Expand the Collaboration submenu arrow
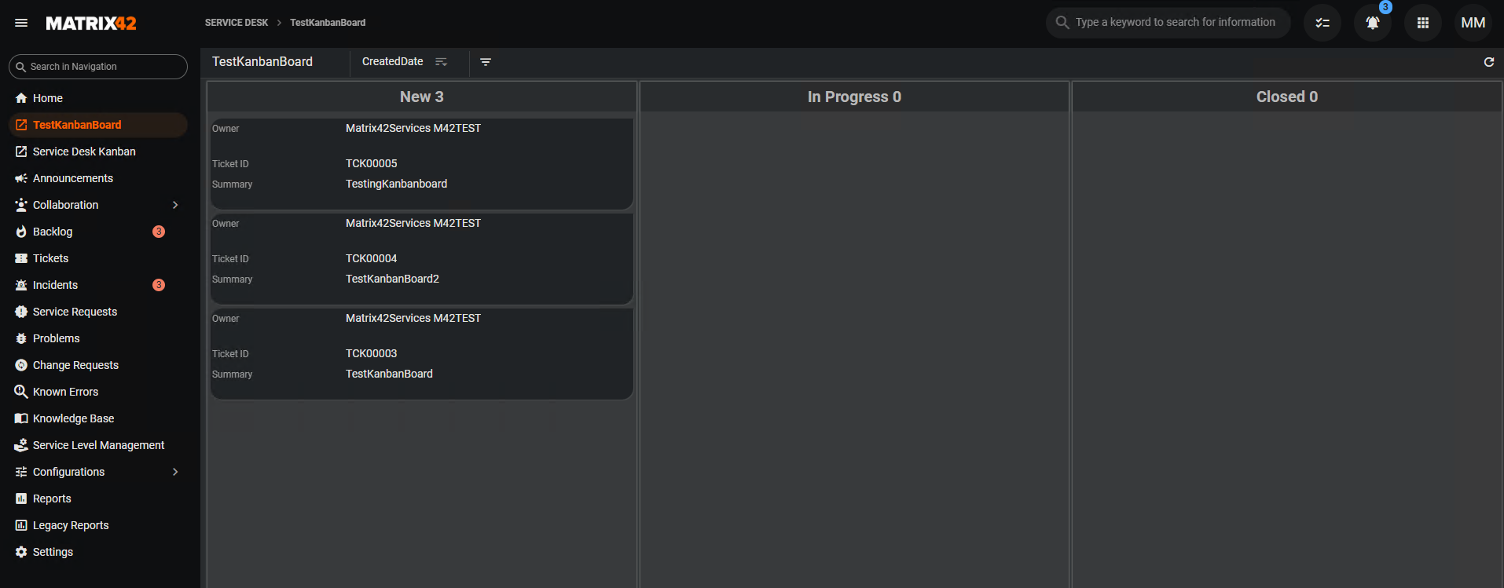The height and width of the screenshot is (588, 1504). coord(175,205)
